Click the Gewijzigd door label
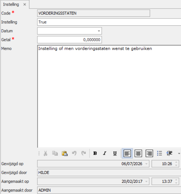The width and height of the screenshot is (181, 194). [x=14, y=173]
